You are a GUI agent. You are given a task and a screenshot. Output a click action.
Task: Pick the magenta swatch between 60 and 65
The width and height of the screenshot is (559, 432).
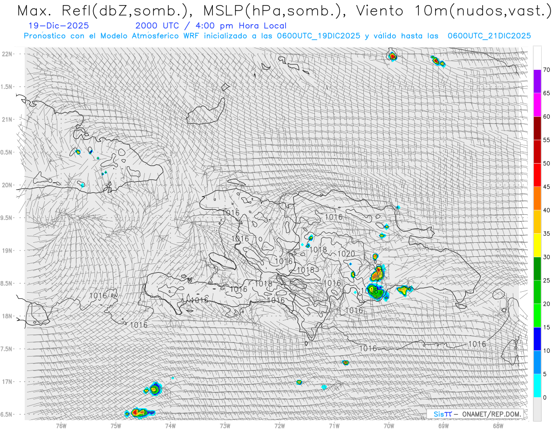(537, 105)
